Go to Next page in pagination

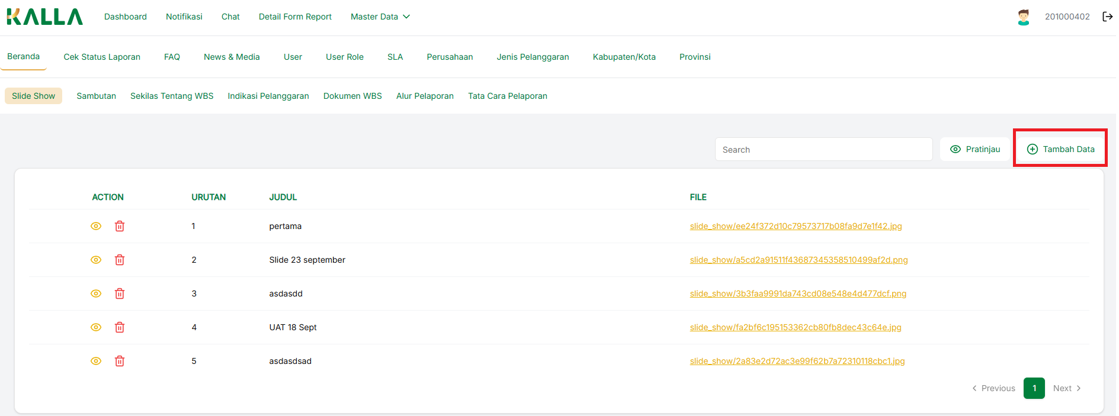tap(1067, 388)
